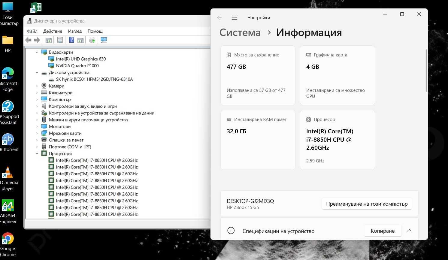Select the qBittorrent desktop shortcut
Viewport: 448px width, 260px height.
(8, 143)
